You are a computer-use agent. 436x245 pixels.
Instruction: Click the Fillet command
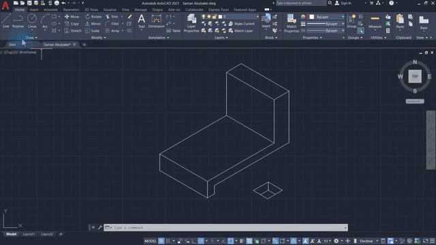(x=112, y=24)
